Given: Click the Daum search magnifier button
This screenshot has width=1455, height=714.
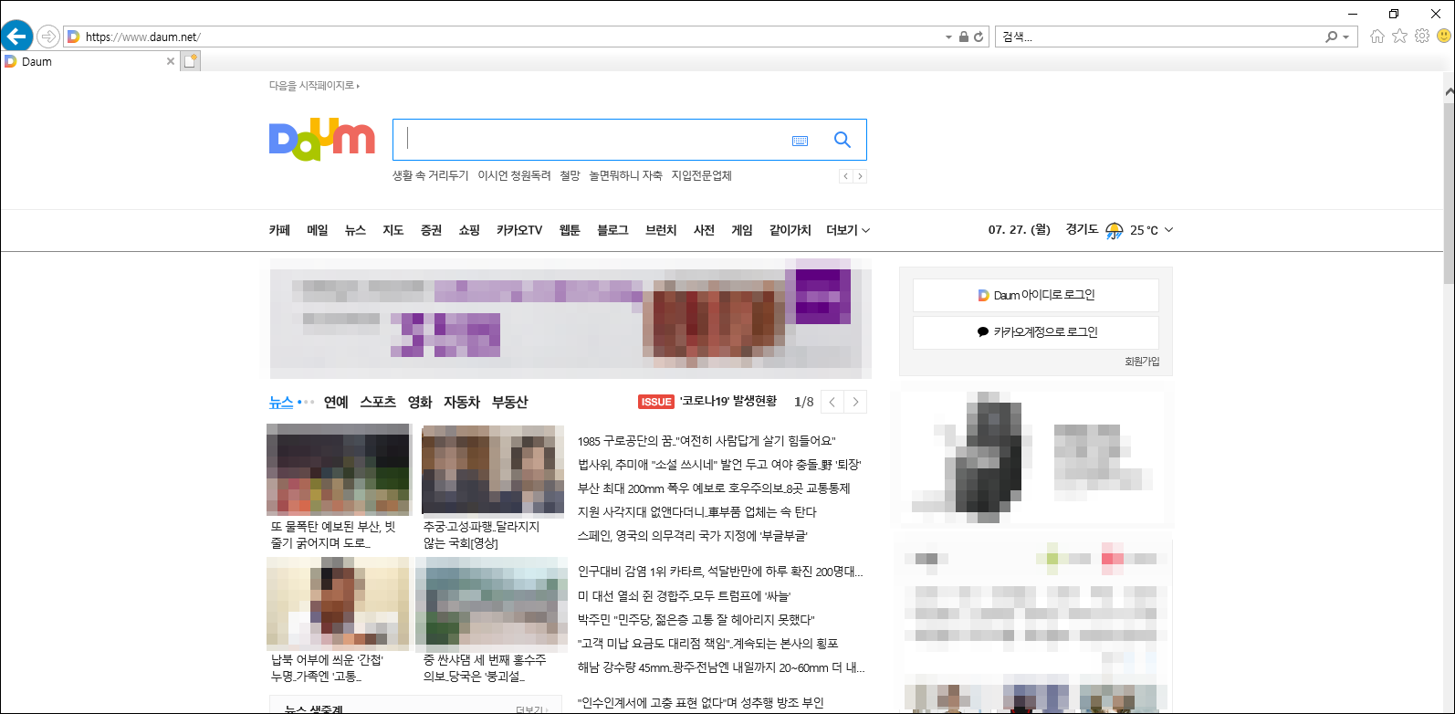Looking at the screenshot, I should (x=843, y=140).
